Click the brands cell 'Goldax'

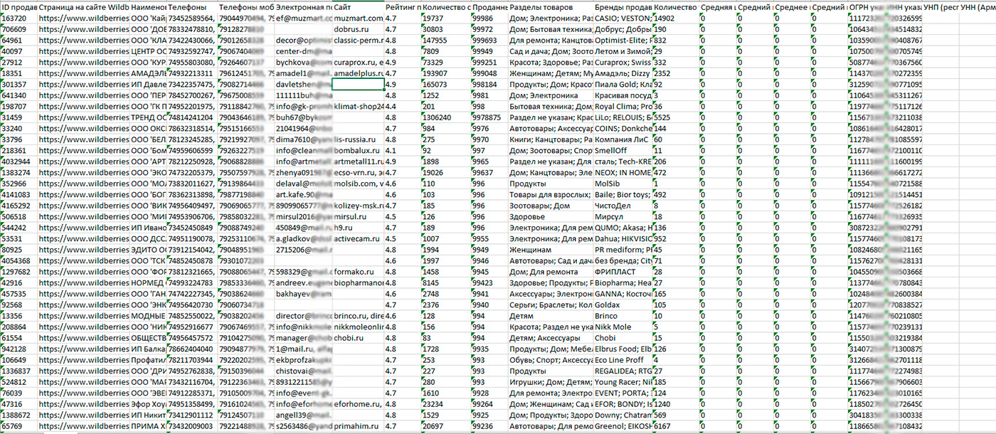click(622, 305)
